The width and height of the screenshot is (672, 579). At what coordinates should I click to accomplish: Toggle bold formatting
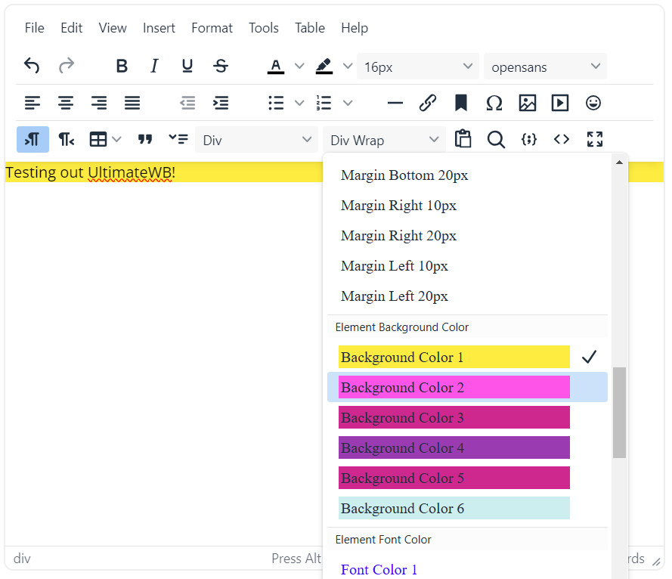click(x=121, y=67)
